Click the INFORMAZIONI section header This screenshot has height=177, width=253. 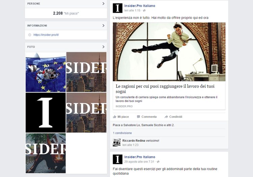coord(66,26)
